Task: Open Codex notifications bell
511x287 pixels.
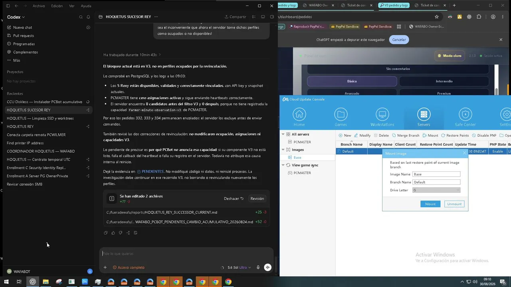Action: (88, 17)
